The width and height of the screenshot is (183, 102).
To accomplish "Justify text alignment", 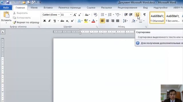I will pyautogui.click(x=118, y=21).
